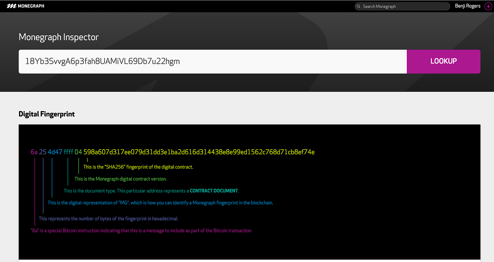Click the Monegraph Inspector address input field
Image resolution: width=494 pixels, height=262 pixels.
pos(213,61)
